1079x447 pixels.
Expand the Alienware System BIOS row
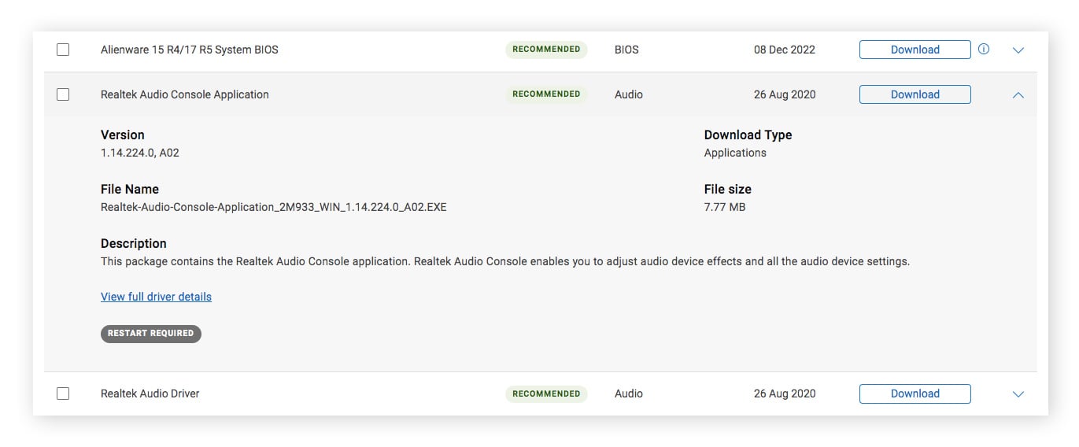[1018, 50]
